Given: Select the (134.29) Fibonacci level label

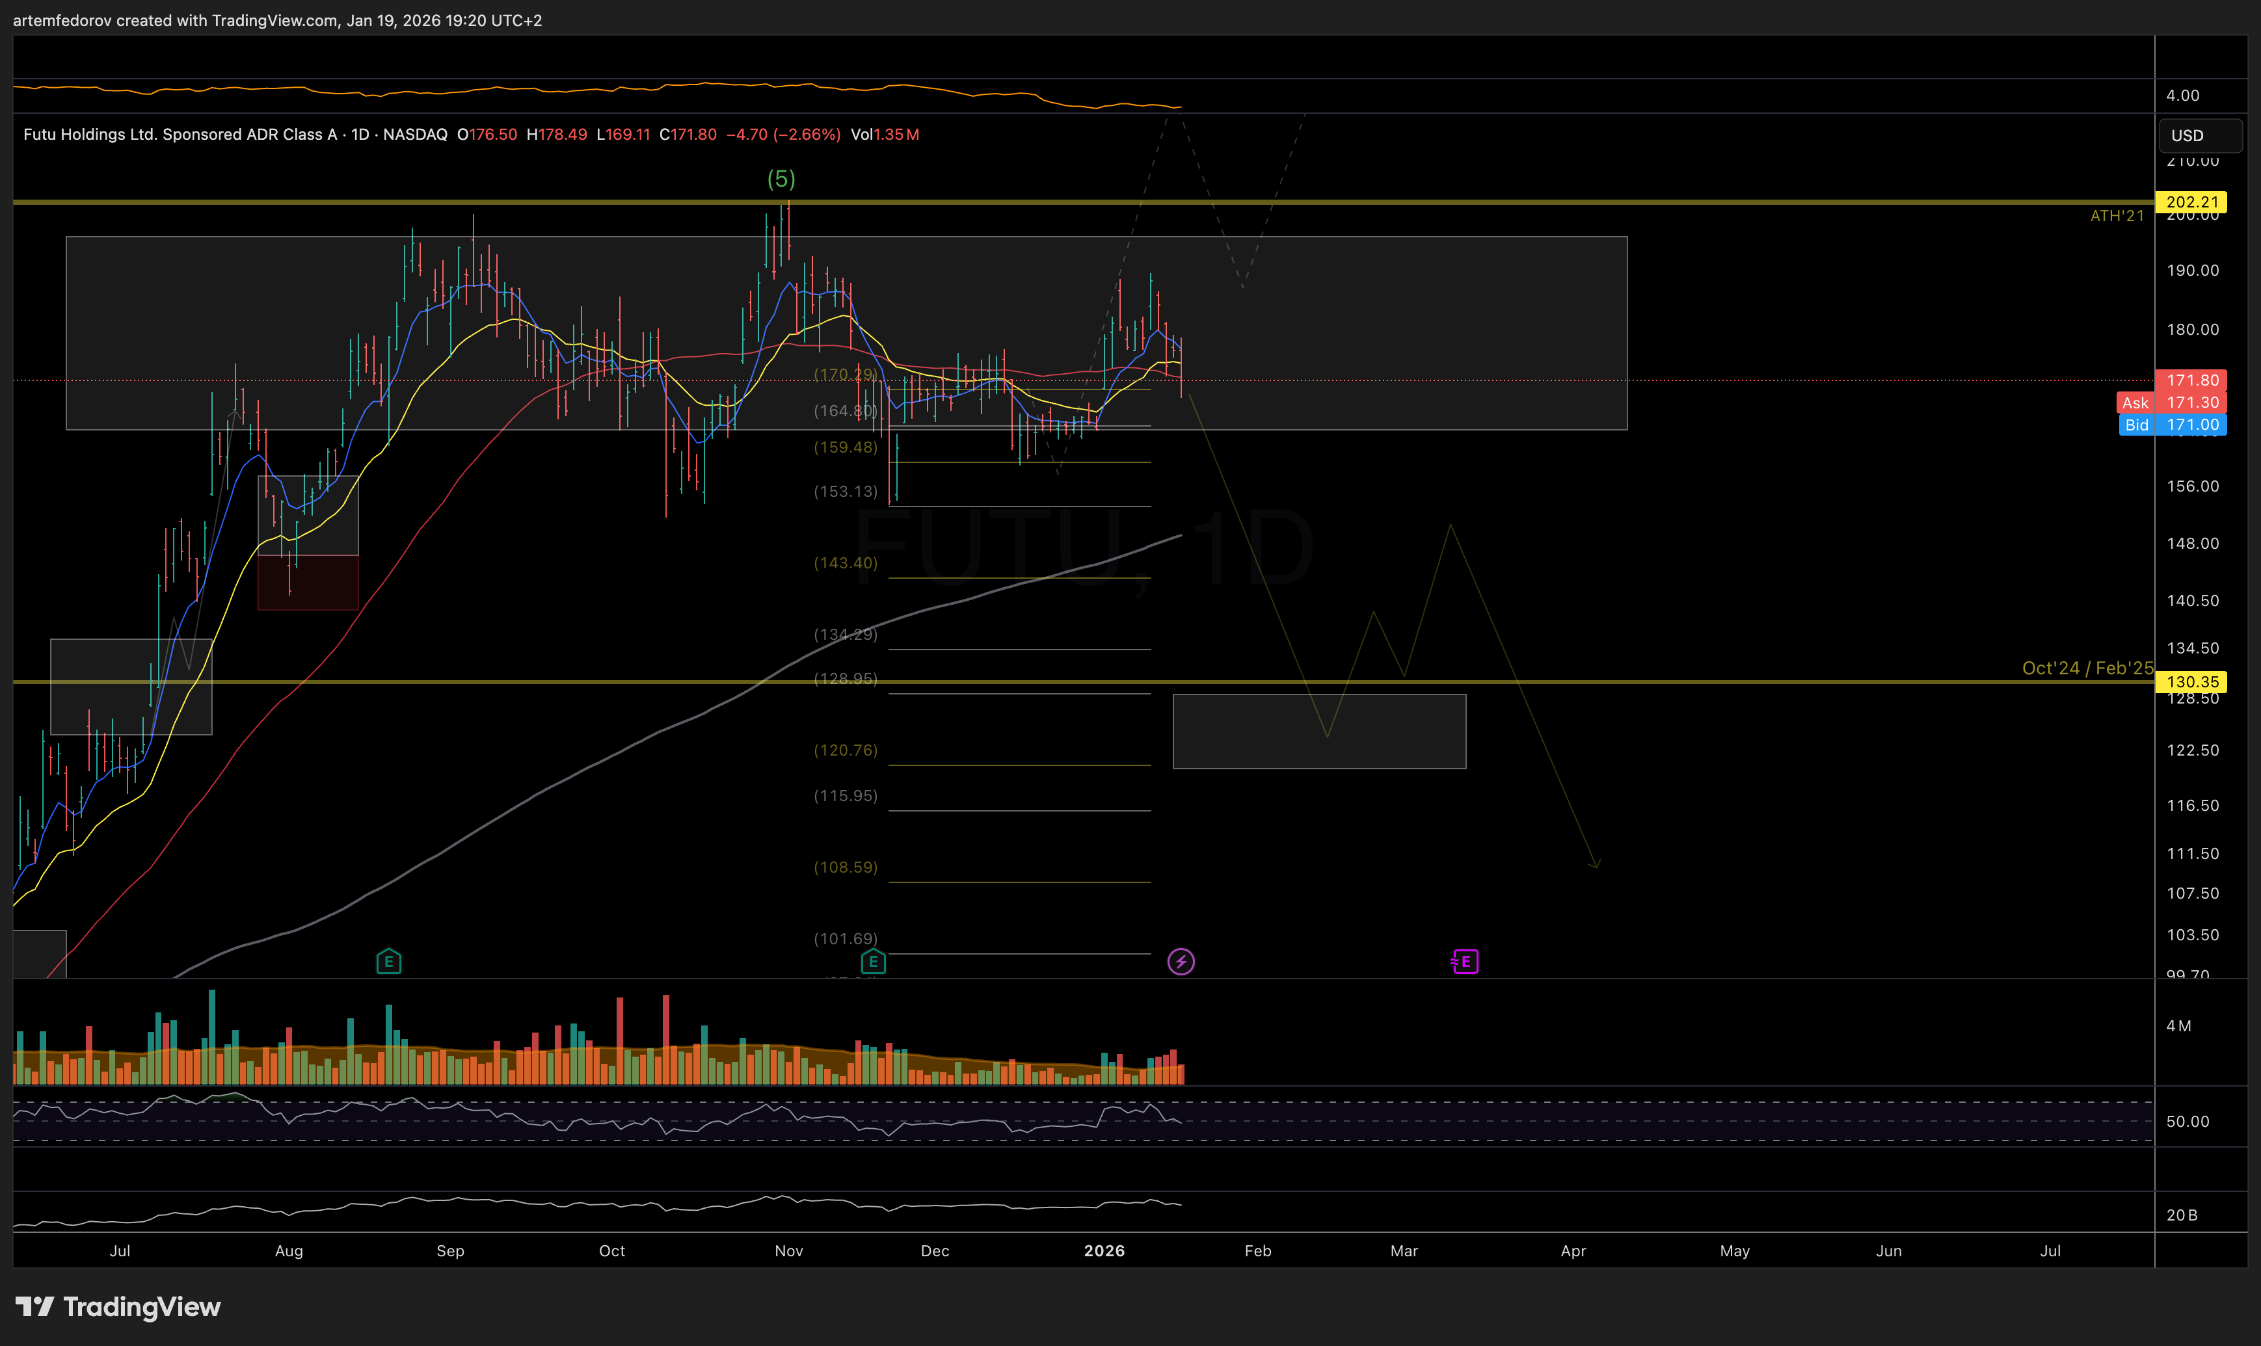Looking at the screenshot, I should point(846,635).
